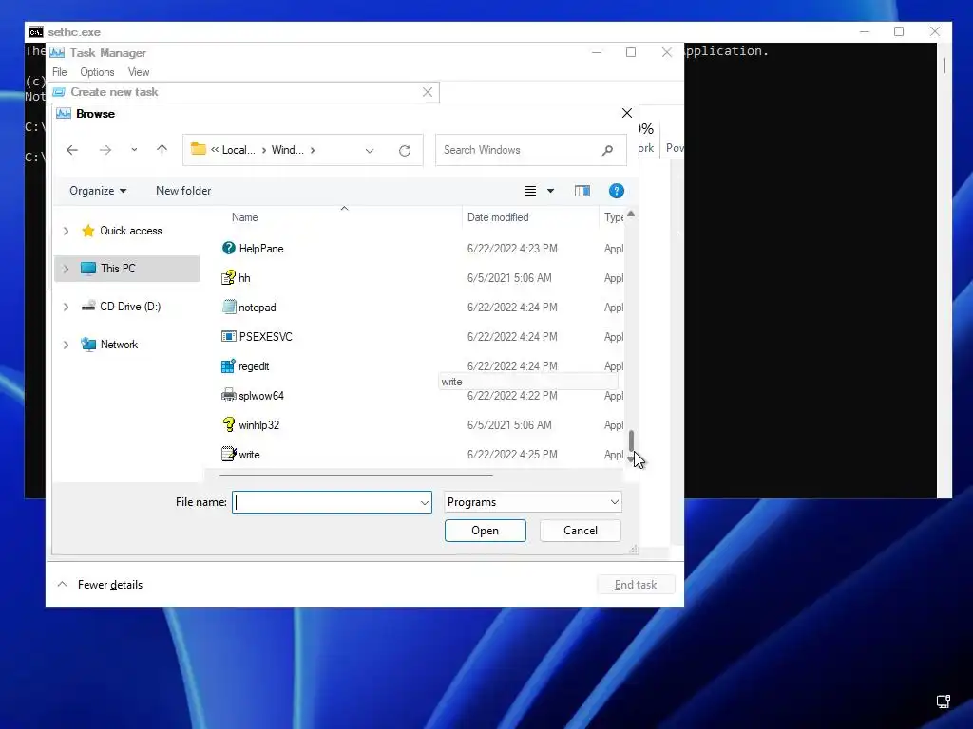Click the folder icon in address bar
Viewport: 973px width, 729px height.
[198, 149]
